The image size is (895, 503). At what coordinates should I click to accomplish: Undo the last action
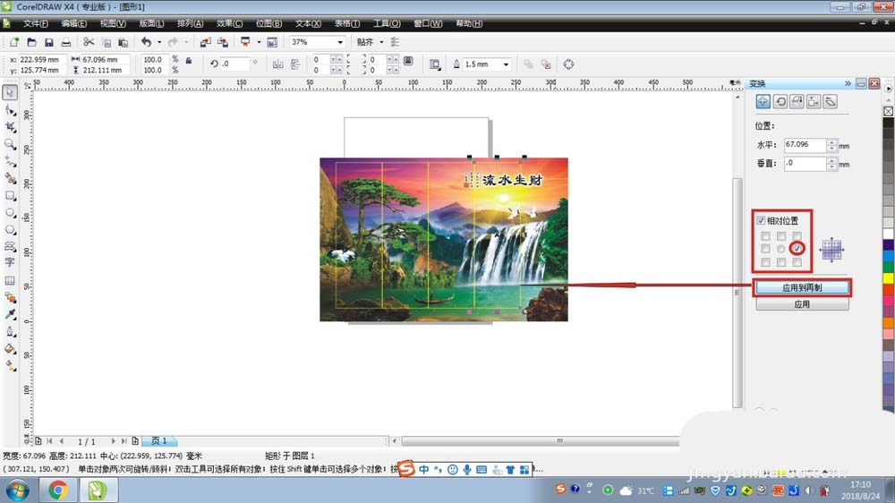click(x=147, y=42)
